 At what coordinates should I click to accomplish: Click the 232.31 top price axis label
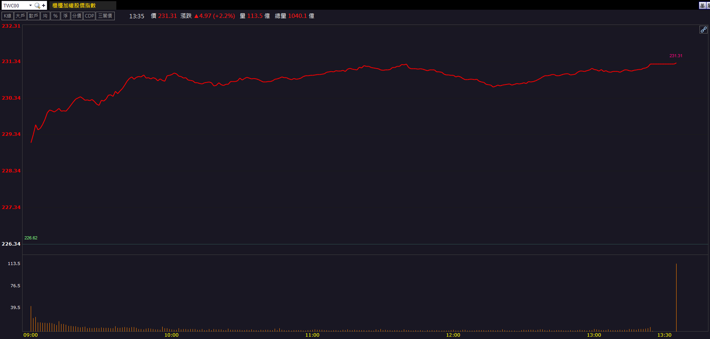(x=11, y=26)
